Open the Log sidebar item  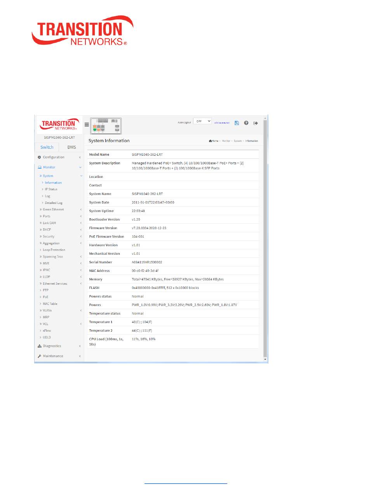(47, 196)
